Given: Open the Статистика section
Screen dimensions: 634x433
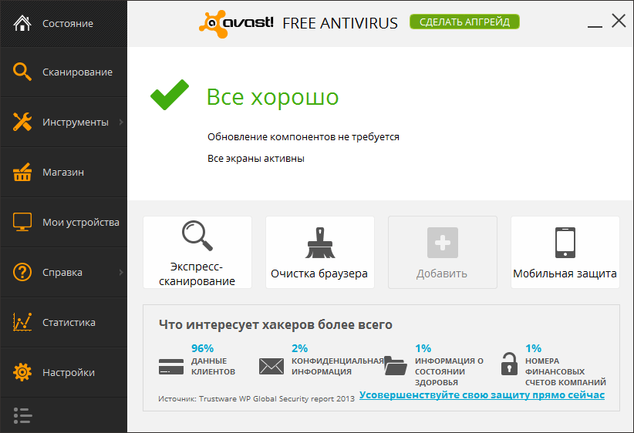Looking at the screenshot, I should 63,322.
